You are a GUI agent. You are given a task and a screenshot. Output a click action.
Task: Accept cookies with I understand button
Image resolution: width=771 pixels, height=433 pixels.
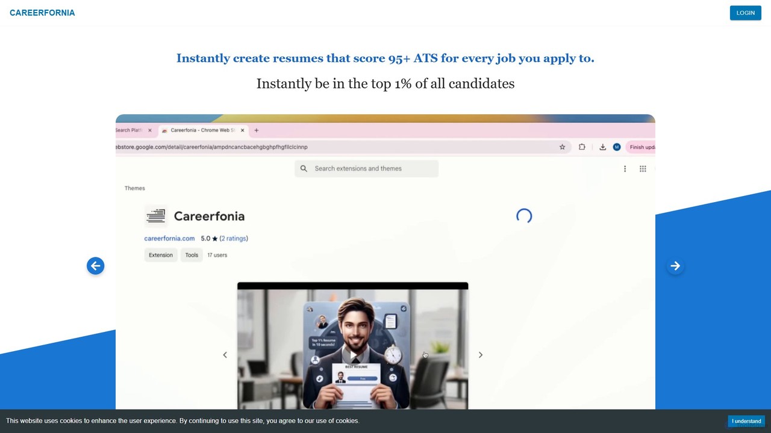point(746,421)
